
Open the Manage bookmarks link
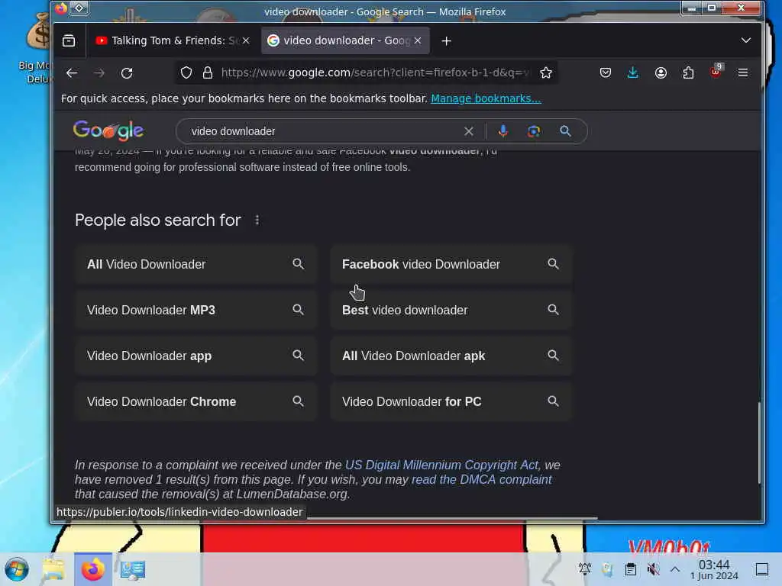(x=486, y=98)
